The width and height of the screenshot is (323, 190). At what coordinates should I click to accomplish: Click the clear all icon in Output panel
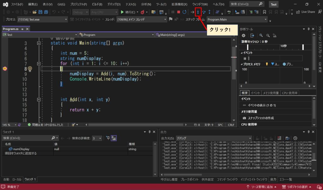pyautogui.click(x=279, y=138)
